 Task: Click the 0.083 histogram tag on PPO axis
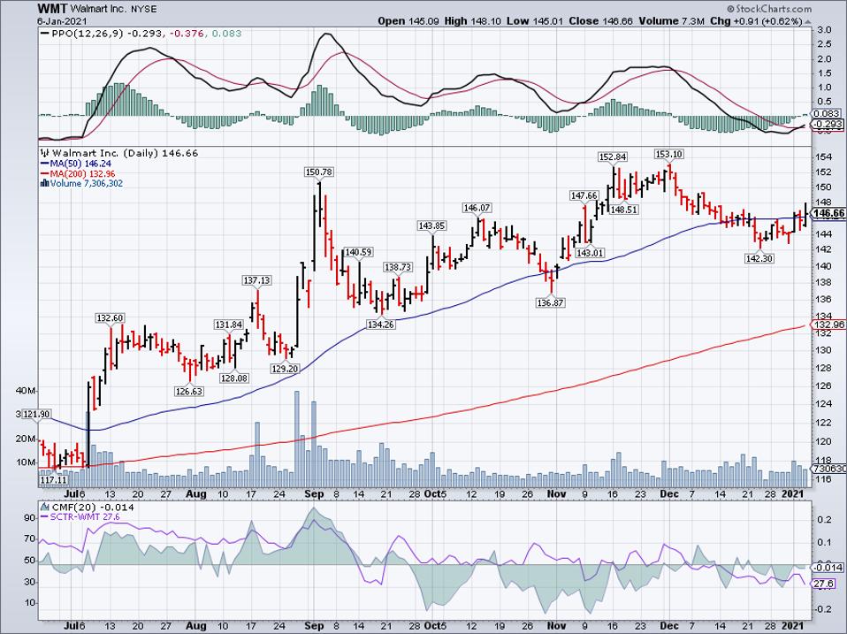pyautogui.click(x=827, y=113)
